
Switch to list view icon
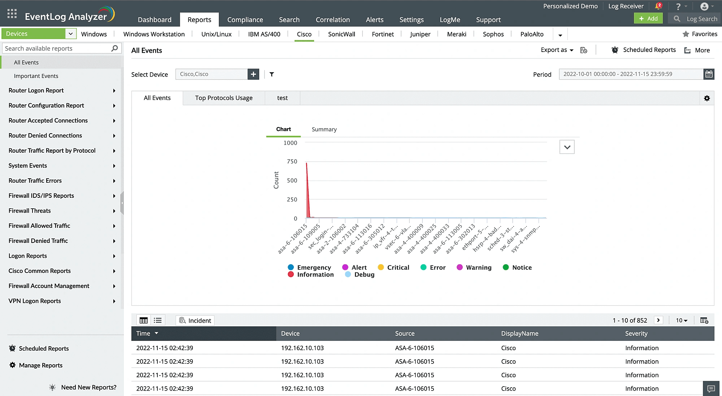coord(158,321)
